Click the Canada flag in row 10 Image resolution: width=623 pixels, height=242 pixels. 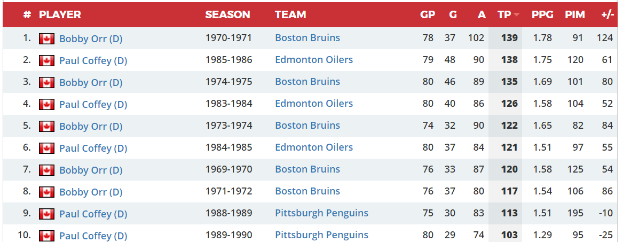(46, 236)
